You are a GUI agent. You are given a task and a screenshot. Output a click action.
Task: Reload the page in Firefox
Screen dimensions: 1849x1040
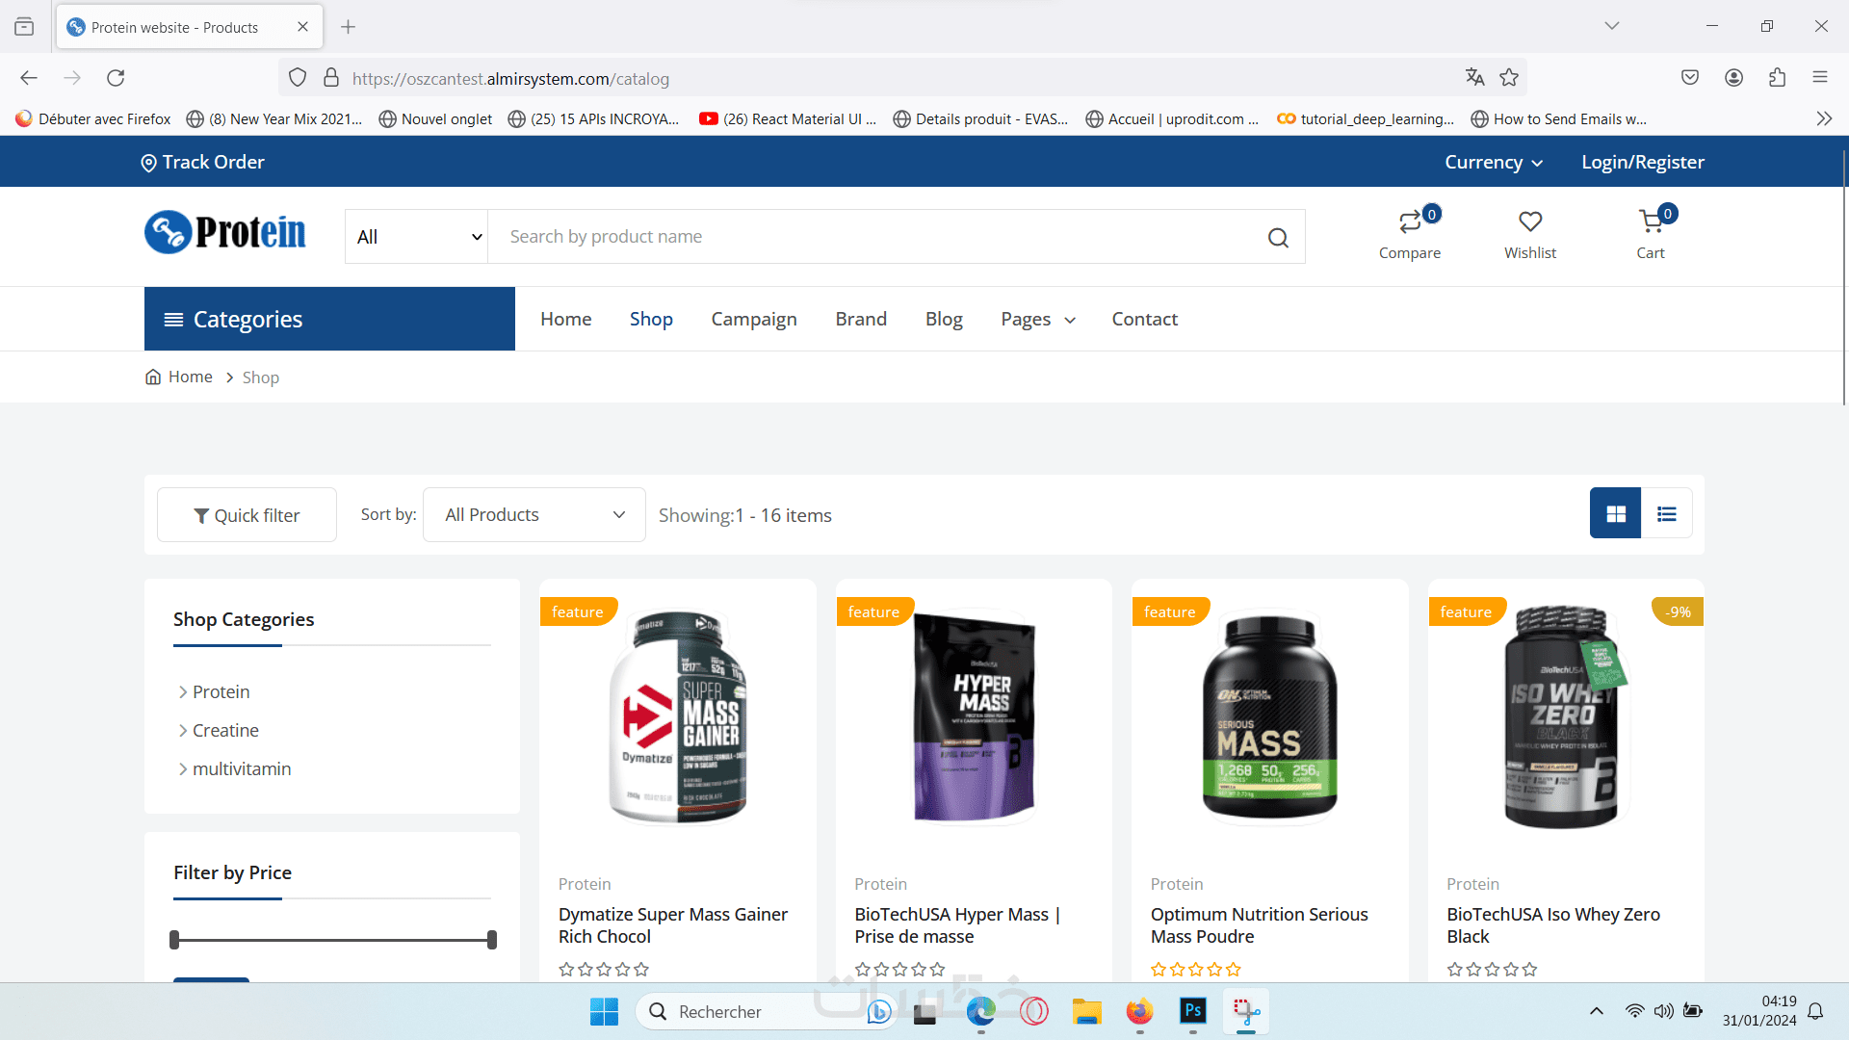[x=116, y=78]
